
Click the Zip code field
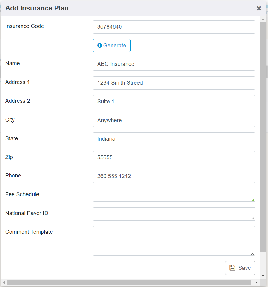click(174, 157)
